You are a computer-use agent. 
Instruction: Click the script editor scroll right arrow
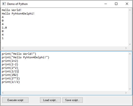click(x=126, y=93)
